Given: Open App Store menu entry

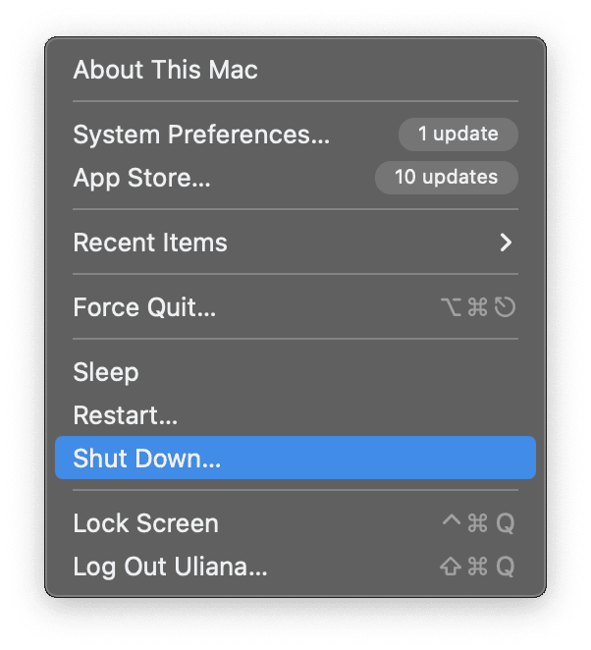Looking at the screenshot, I should pos(141,178).
